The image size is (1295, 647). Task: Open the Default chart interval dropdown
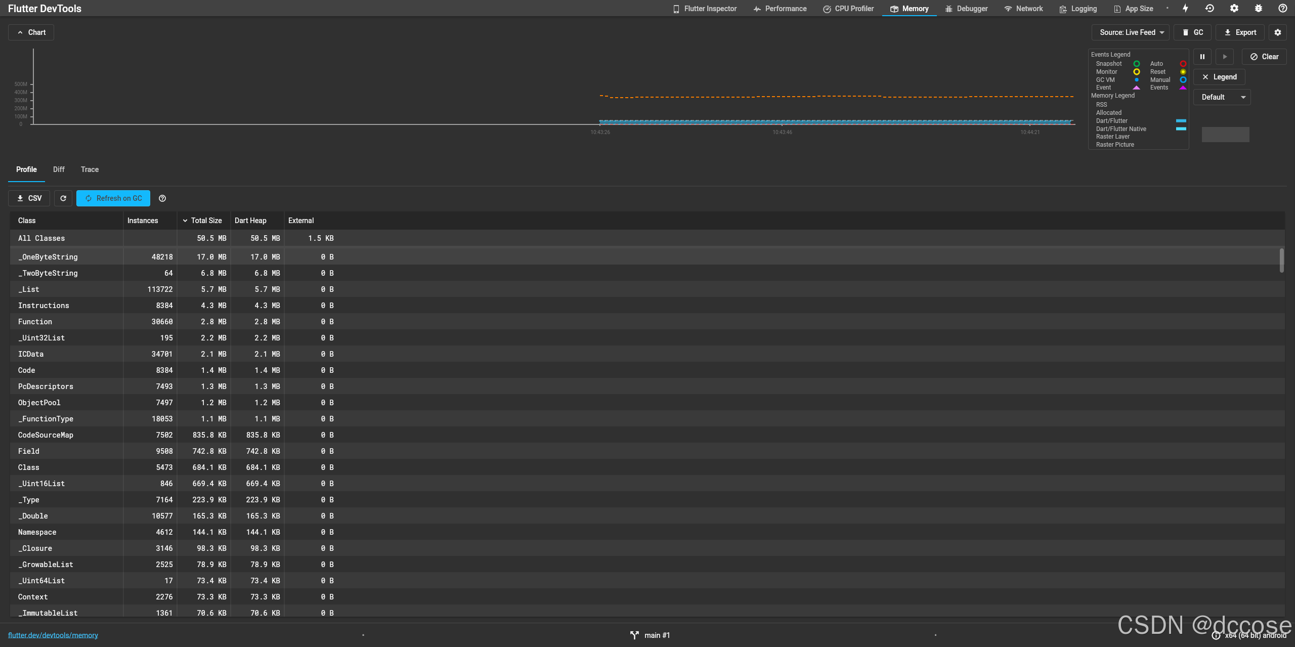coord(1222,97)
